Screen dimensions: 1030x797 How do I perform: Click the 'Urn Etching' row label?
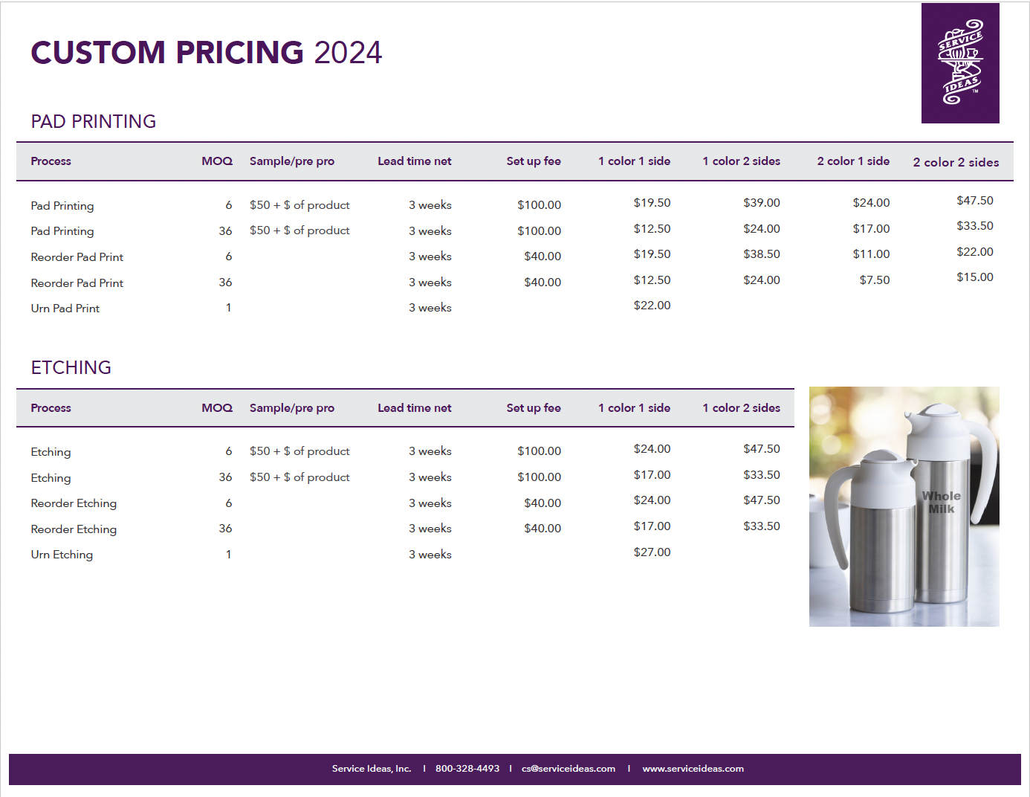62,555
